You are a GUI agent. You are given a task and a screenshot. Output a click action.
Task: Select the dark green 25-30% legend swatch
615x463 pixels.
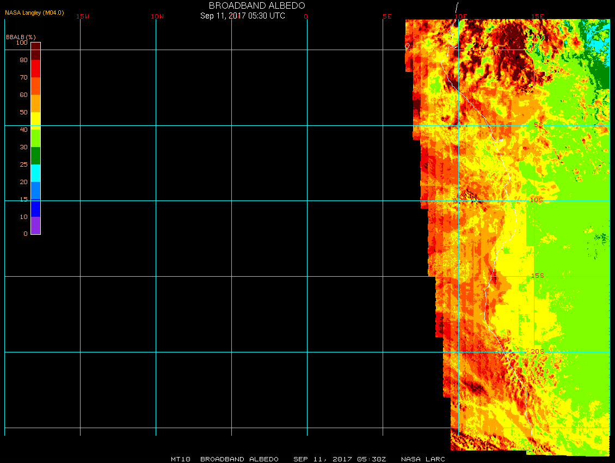(x=35, y=156)
